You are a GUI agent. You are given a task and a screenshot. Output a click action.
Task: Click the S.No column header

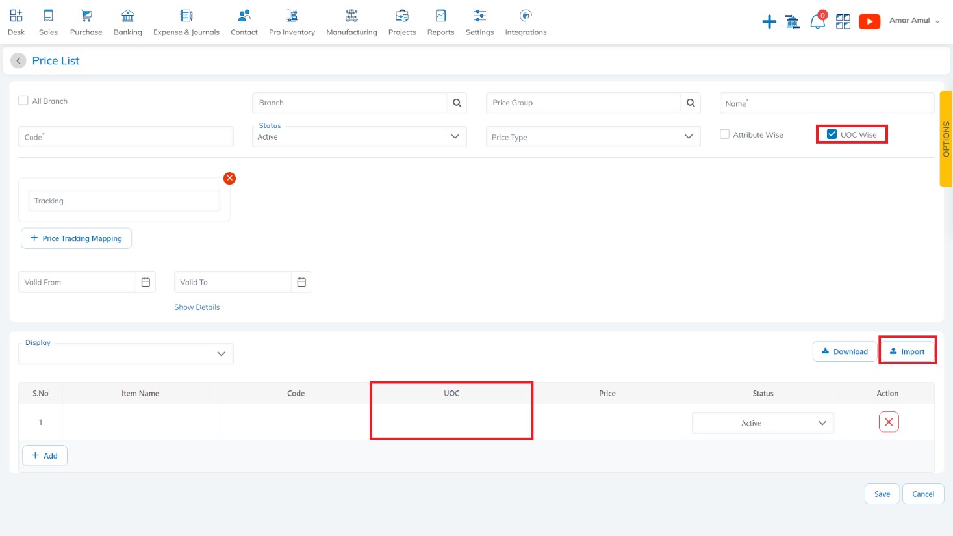click(x=40, y=393)
